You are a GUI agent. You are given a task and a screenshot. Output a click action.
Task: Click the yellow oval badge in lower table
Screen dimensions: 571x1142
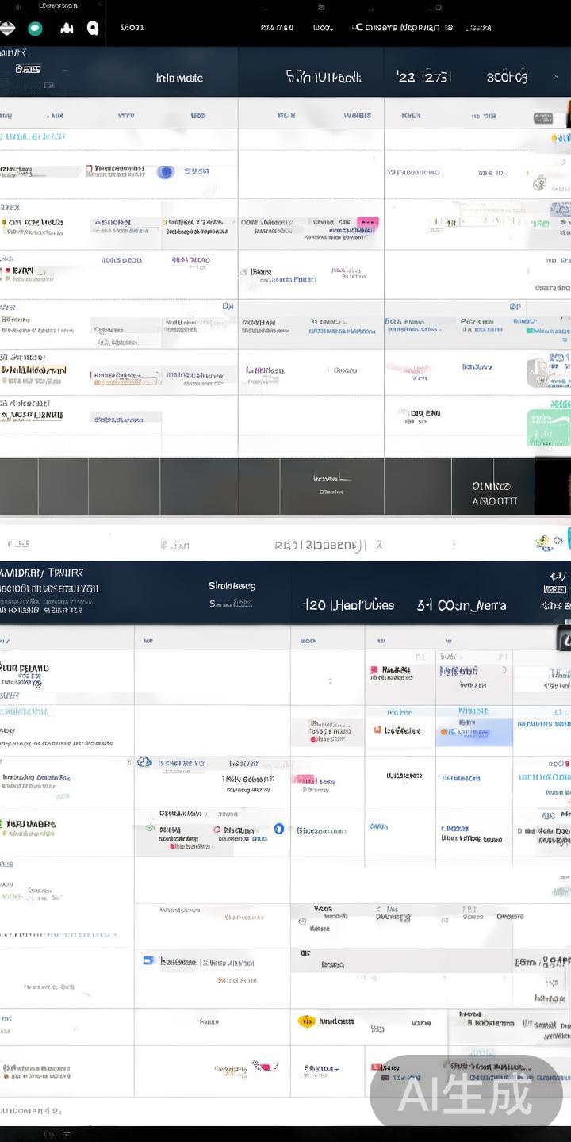(x=306, y=1021)
